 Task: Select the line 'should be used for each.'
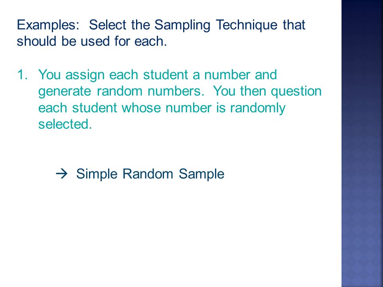92,41
